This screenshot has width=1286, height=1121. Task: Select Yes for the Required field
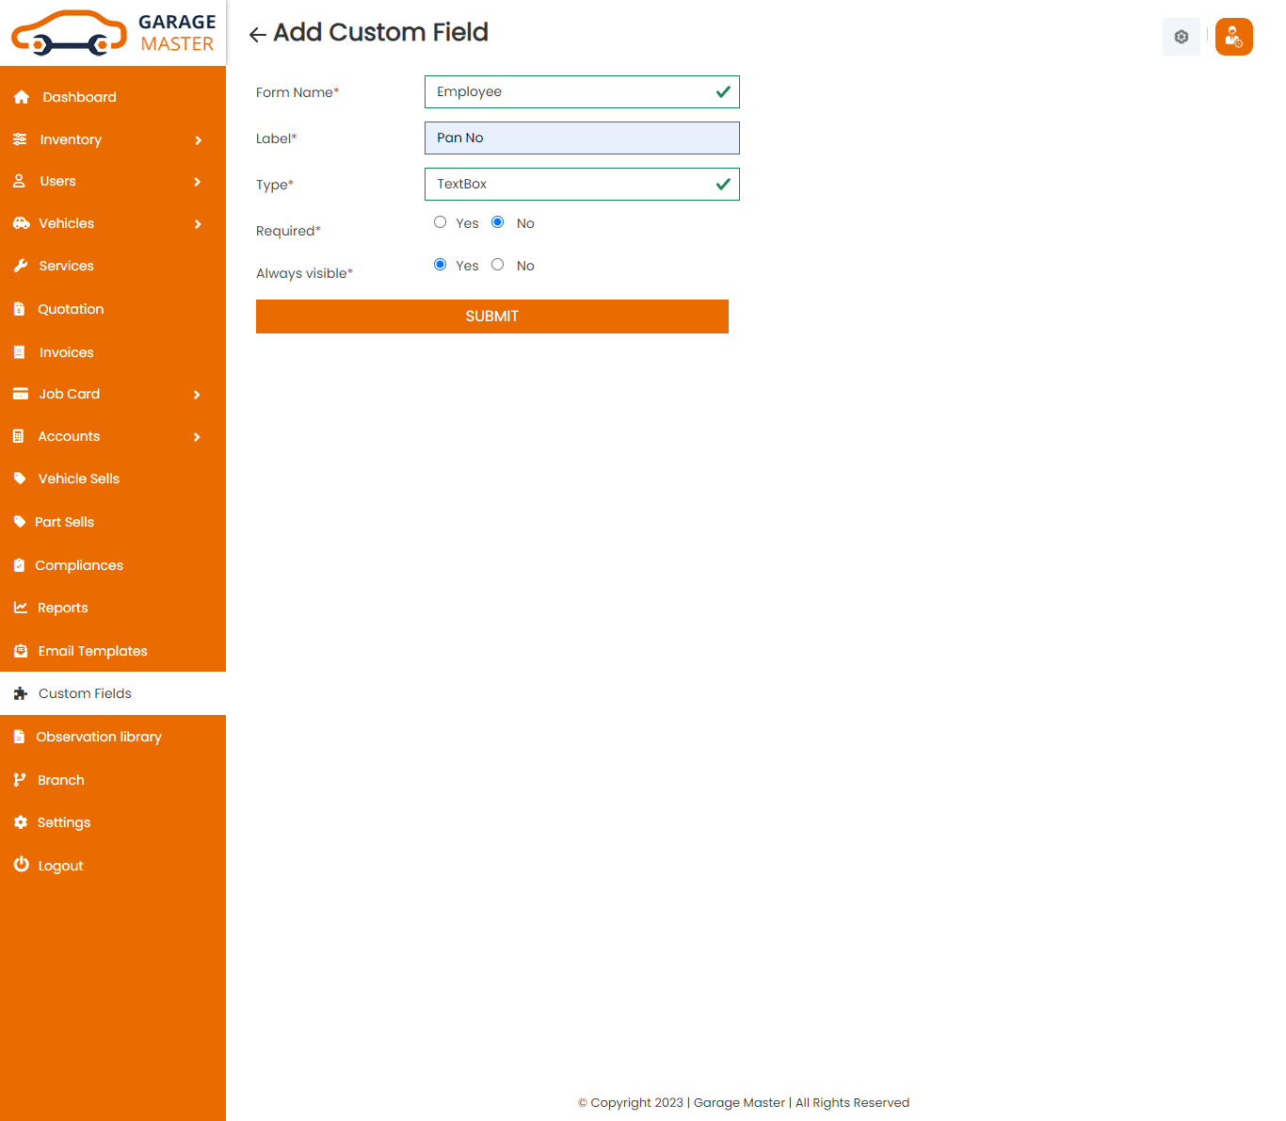(x=440, y=221)
